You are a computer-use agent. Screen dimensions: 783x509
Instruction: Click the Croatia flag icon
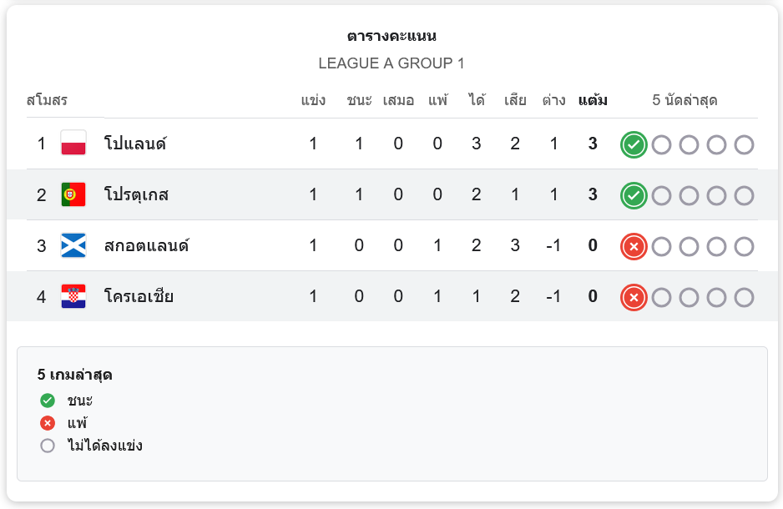73,296
